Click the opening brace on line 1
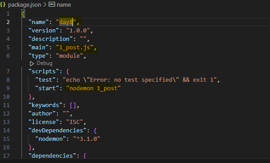The height and width of the screenshot is (163, 270). tap(23, 14)
